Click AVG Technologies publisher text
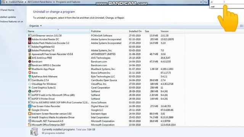 click(x=101, y=58)
